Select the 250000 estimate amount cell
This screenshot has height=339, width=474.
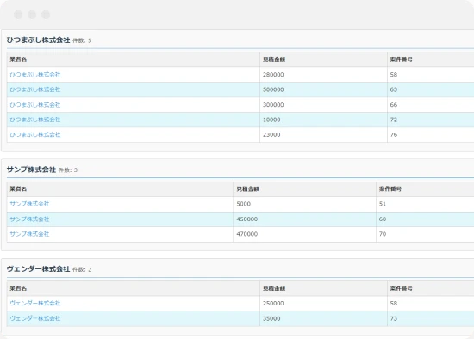(x=323, y=303)
